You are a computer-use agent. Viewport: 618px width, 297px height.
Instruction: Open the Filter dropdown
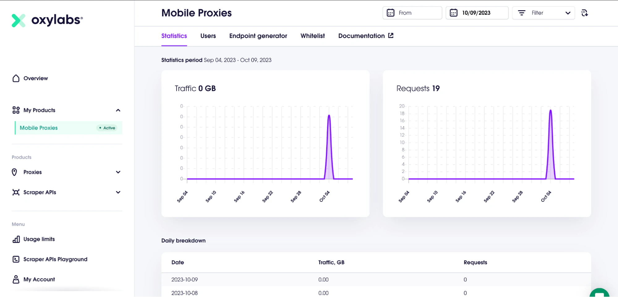click(x=543, y=13)
